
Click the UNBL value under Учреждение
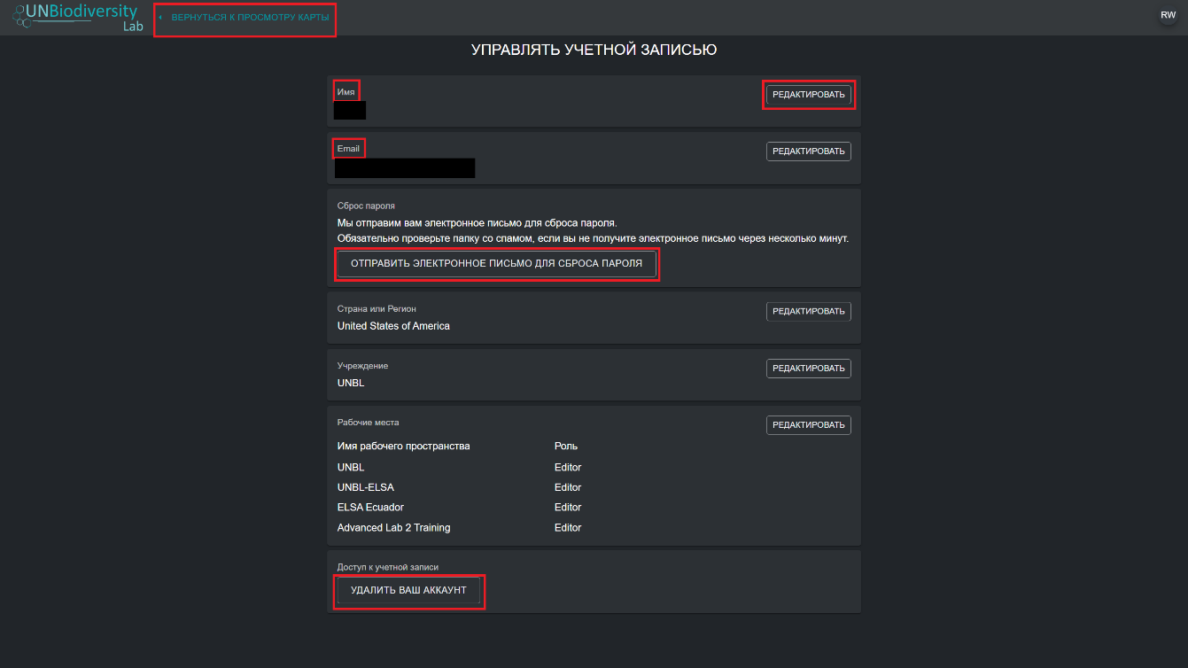point(351,383)
